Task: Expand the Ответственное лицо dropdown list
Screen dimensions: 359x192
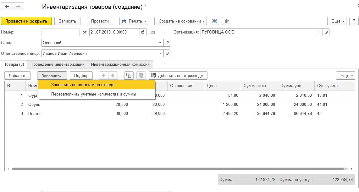Action: click(160, 54)
